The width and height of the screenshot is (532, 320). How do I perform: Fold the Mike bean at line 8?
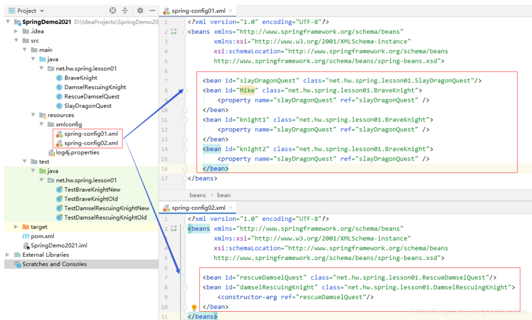coord(185,91)
